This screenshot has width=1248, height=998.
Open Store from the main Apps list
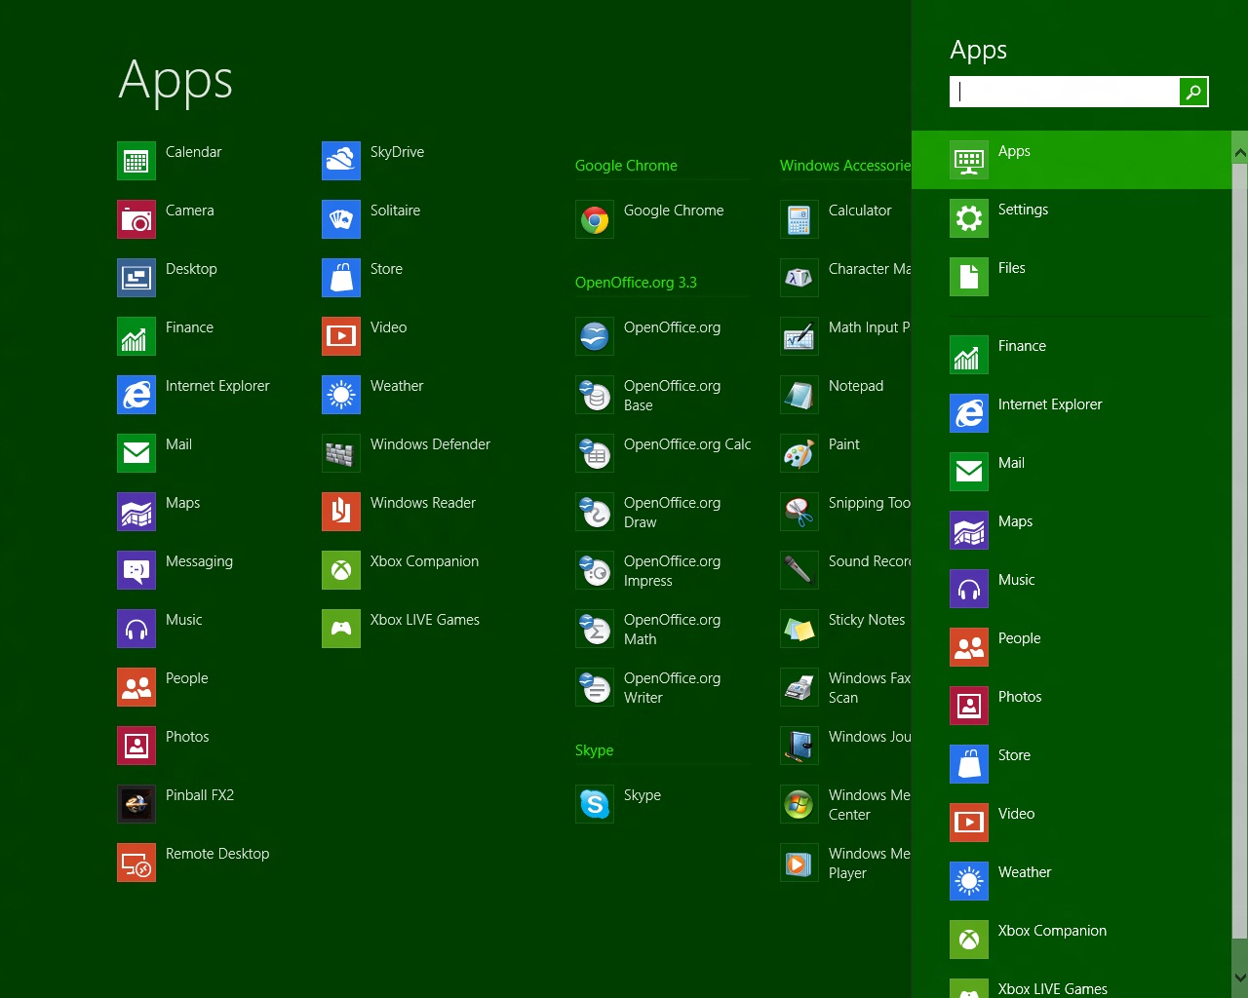point(341,278)
